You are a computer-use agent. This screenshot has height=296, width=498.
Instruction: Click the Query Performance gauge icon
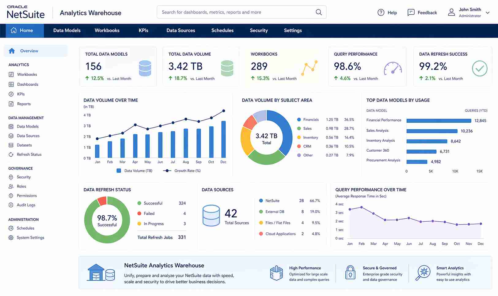click(393, 68)
